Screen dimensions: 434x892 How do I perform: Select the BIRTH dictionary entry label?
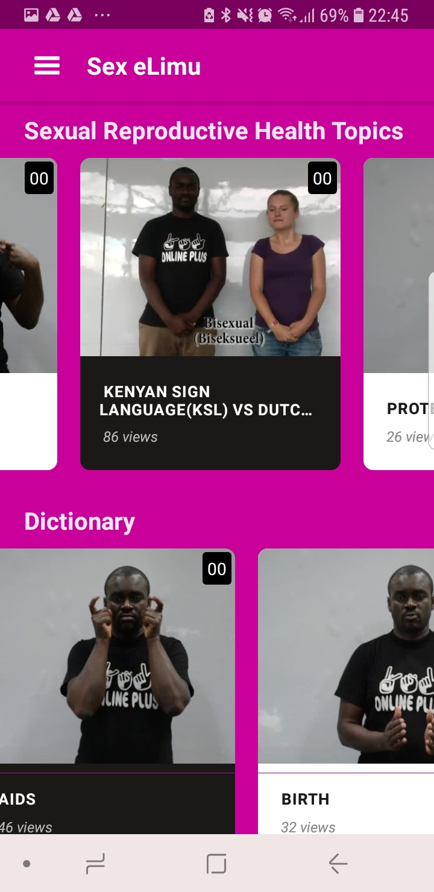pyautogui.click(x=306, y=799)
